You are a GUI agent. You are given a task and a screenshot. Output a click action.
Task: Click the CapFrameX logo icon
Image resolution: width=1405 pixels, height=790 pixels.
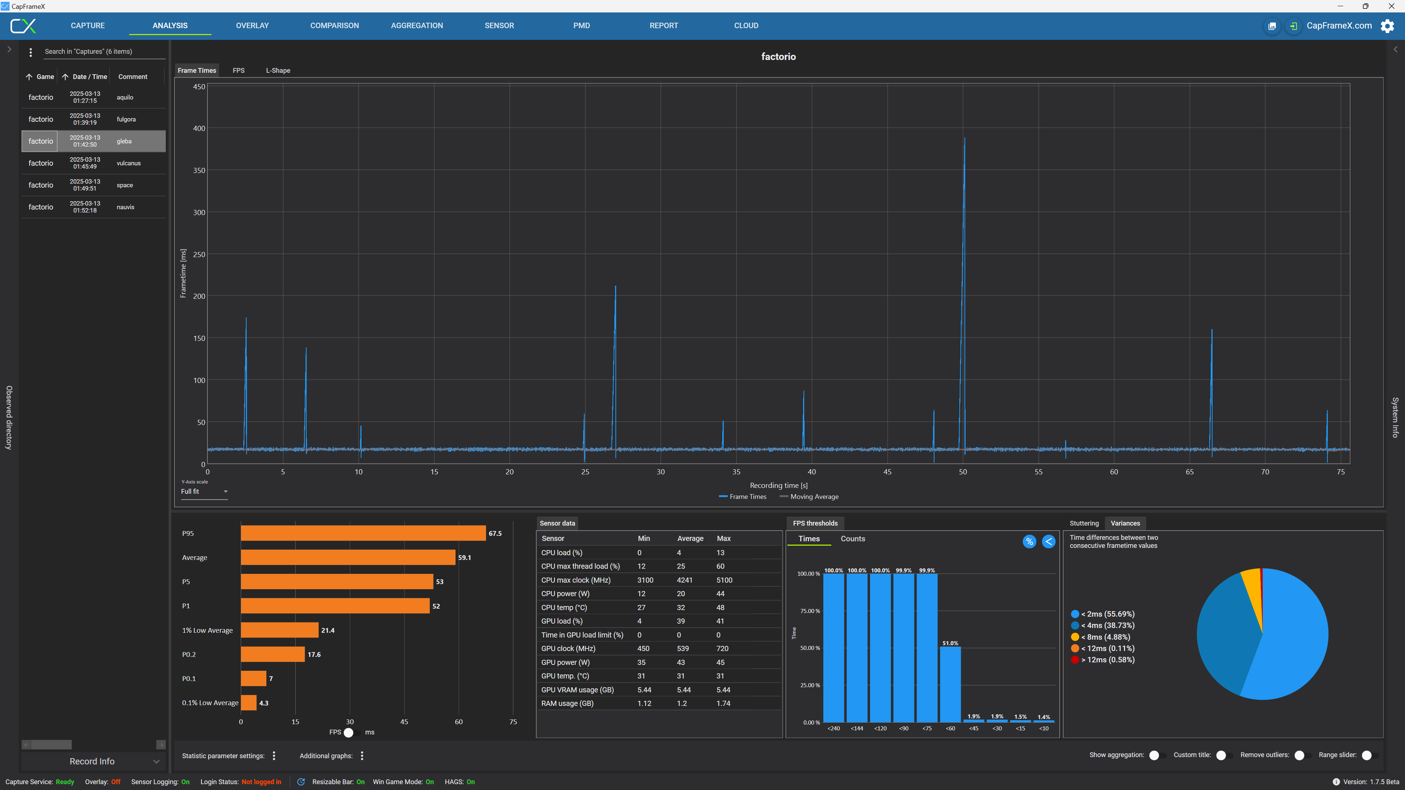click(23, 26)
